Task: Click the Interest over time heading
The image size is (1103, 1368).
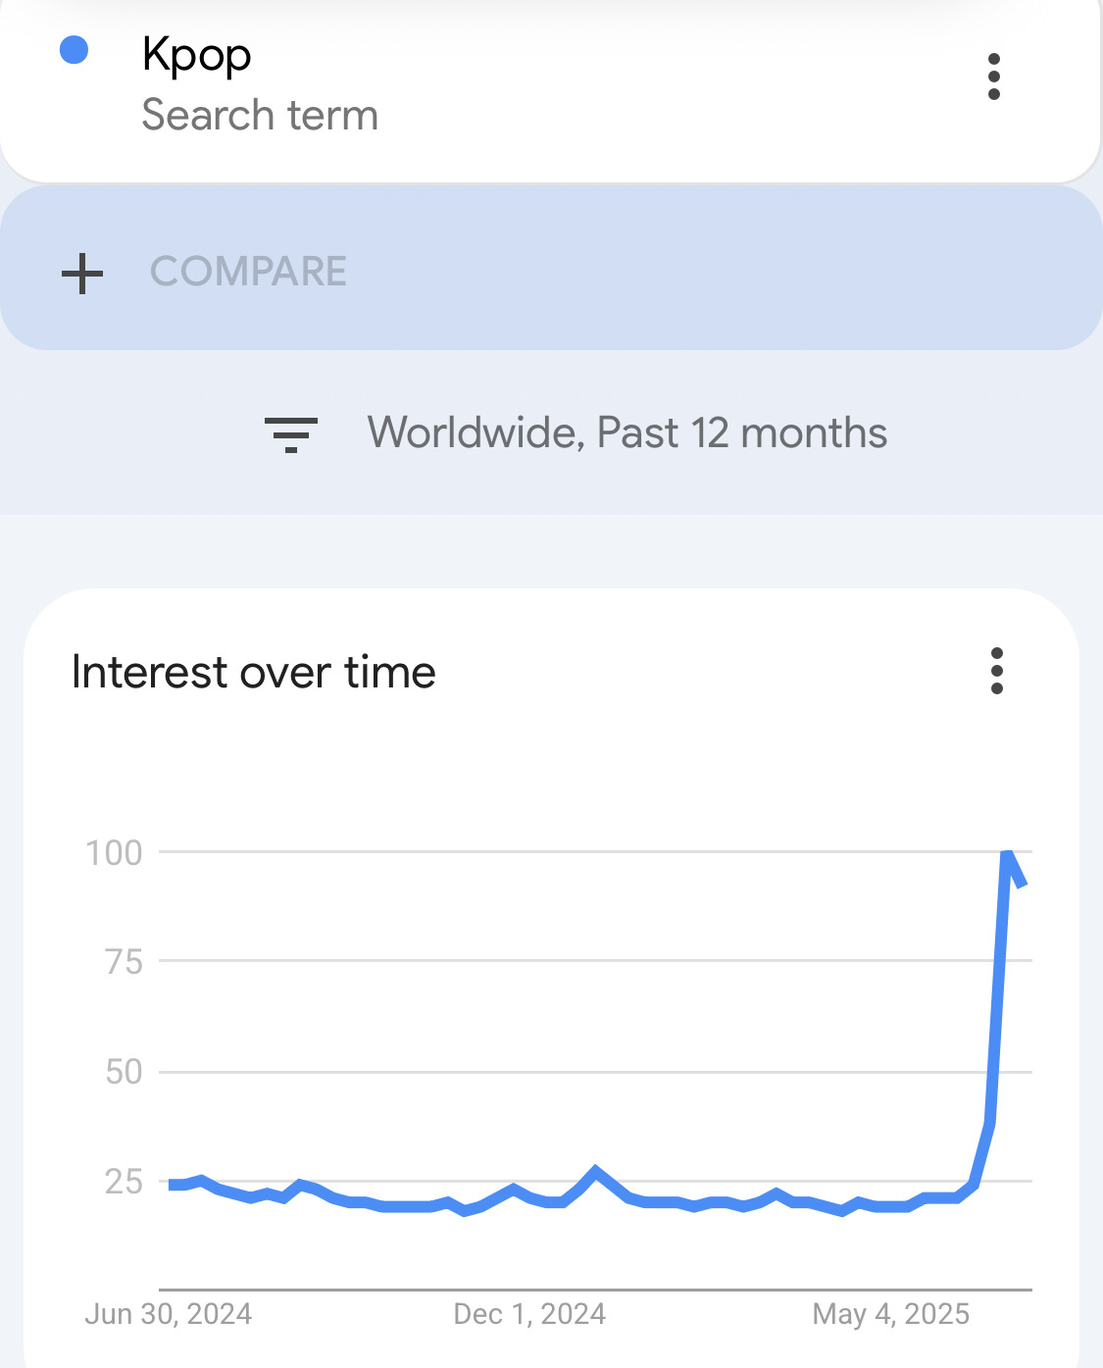Action: click(x=254, y=672)
